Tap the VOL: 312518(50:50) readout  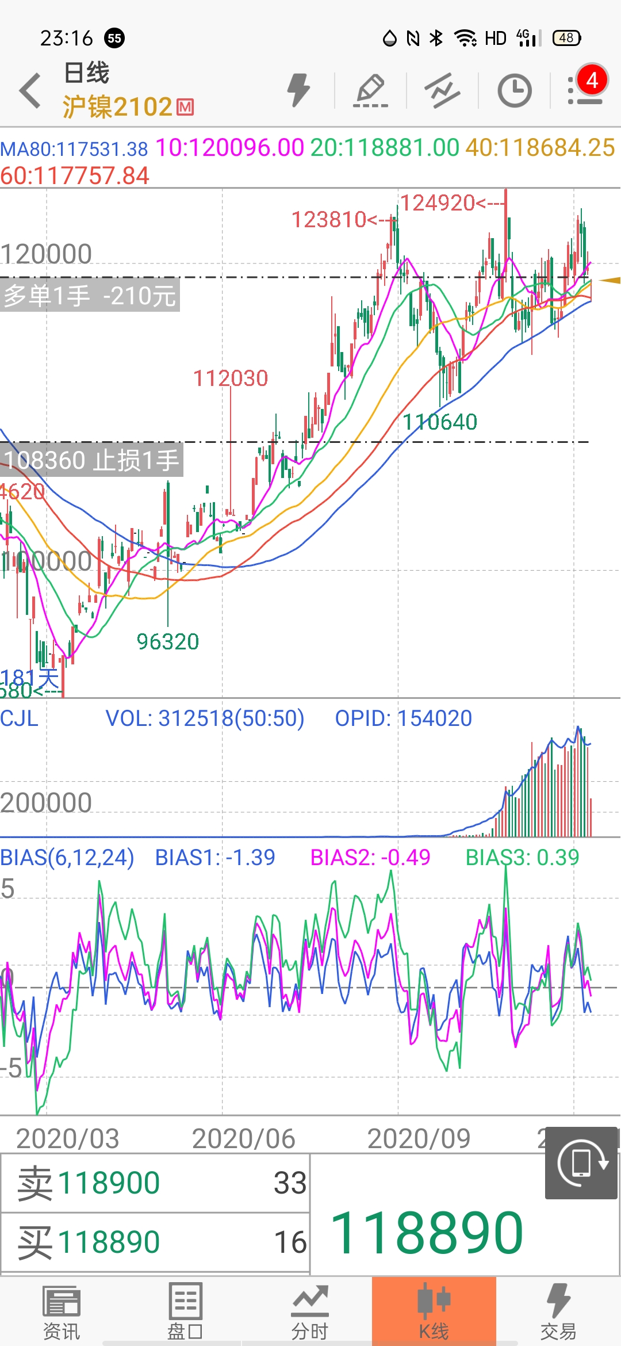click(x=205, y=718)
